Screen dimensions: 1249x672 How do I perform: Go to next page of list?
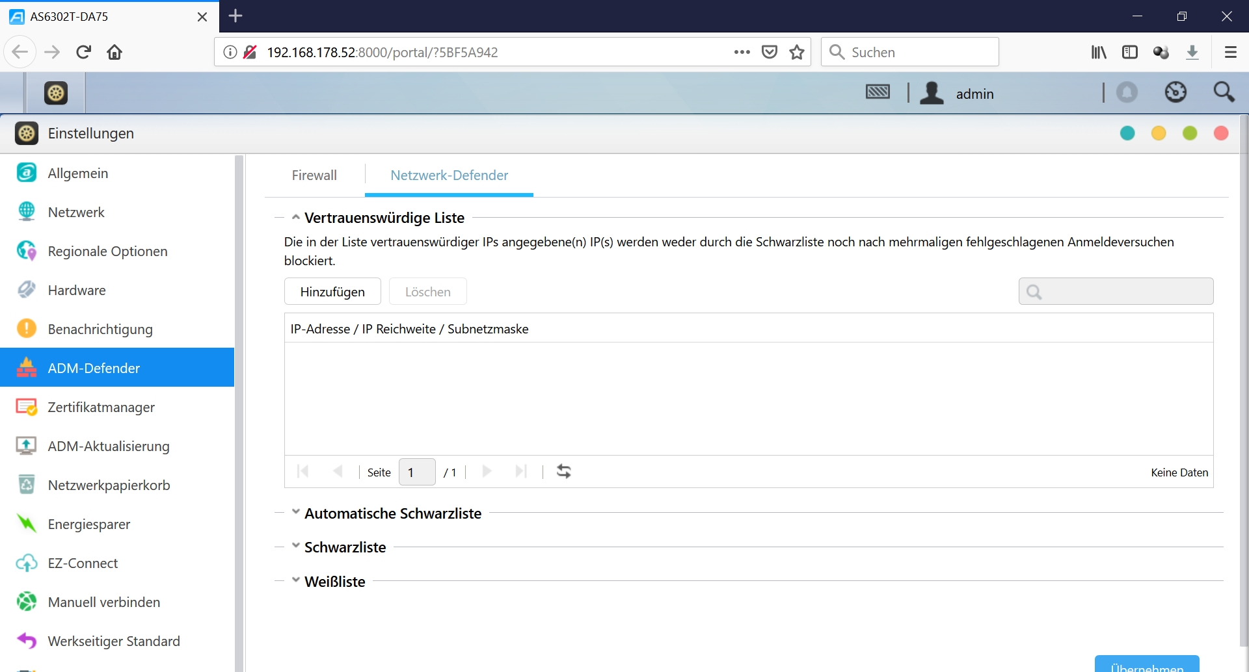coord(487,472)
